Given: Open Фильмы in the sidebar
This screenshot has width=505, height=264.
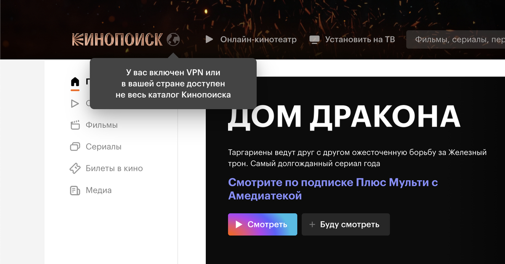Looking at the screenshot, I should [102, 125].
